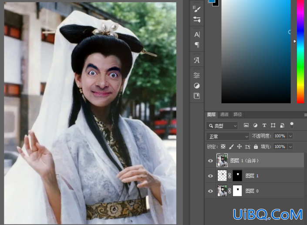
Task: Click the 填充 label
Action: [x=266, y=147]
